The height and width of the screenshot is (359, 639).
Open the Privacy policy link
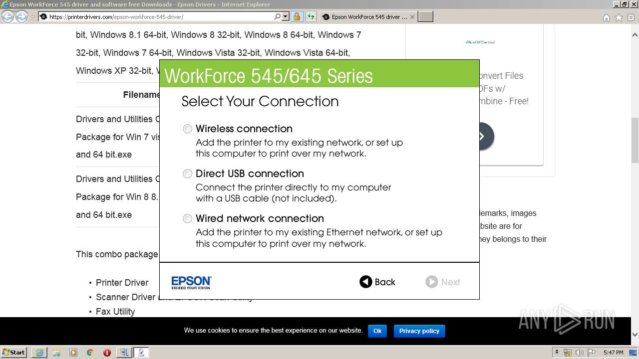(419, 331)
